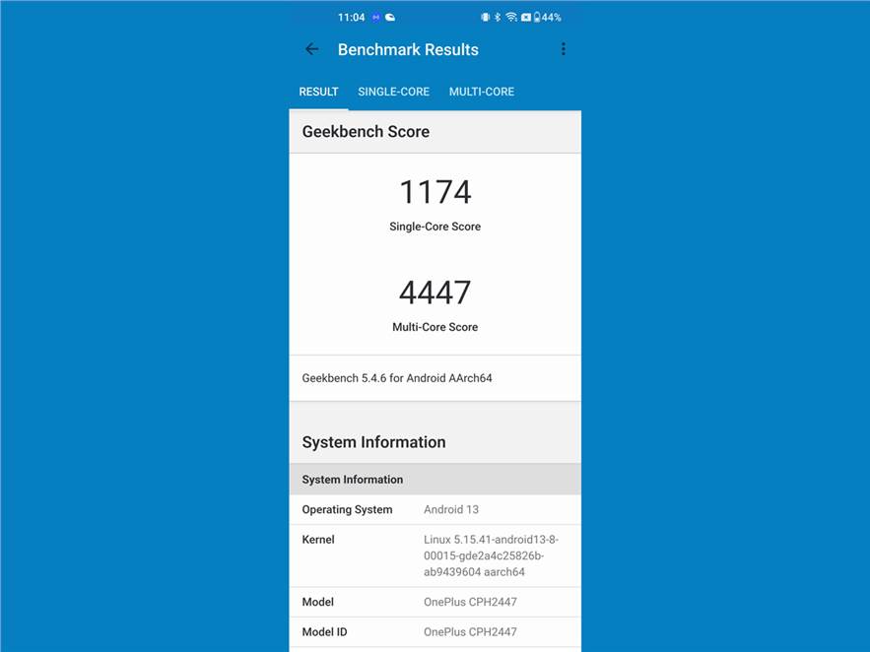Tap the blue round notification icon
Screen dimensions: 870x652
[x=375, y=18]
